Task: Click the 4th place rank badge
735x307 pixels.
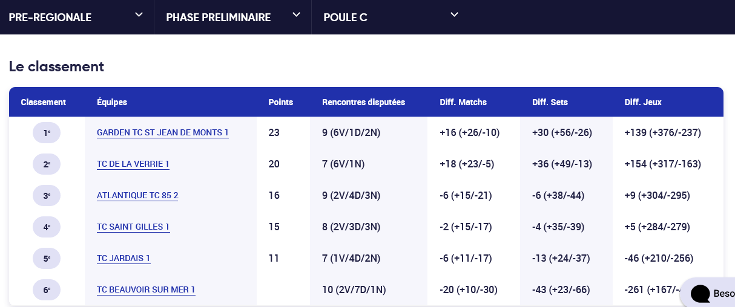Action: tap(47, 227)
